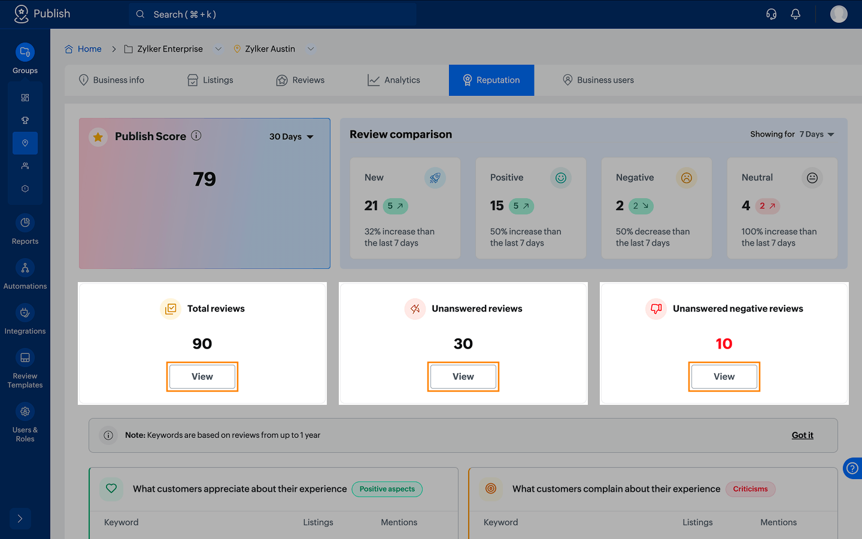This screenshot has height=539, width=862.
Task: Click the Publish Score info icon
Action: coord(196,136)
